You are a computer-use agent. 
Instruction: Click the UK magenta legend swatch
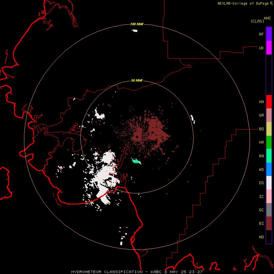point(269,48)
